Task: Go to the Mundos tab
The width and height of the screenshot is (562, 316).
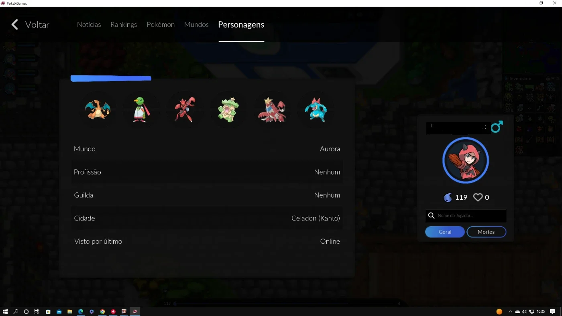Action: (x=196, y=24)
